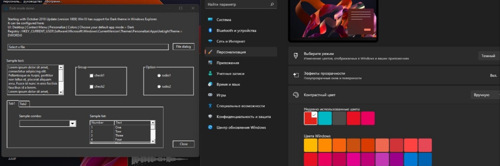
Task: Select the Приложения sidebar icon
Action: [x=210, y=63]
